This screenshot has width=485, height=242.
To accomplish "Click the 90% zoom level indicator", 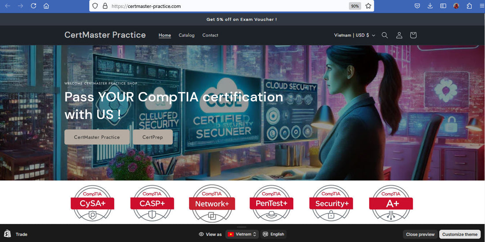I will point(355,6).
